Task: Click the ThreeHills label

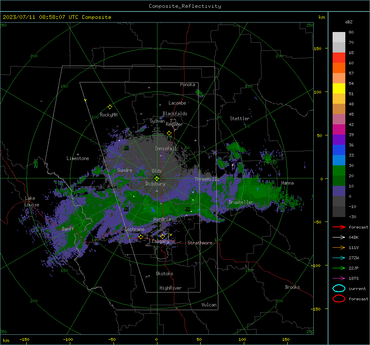Action: pyautogui.click(x=207, y=179)
